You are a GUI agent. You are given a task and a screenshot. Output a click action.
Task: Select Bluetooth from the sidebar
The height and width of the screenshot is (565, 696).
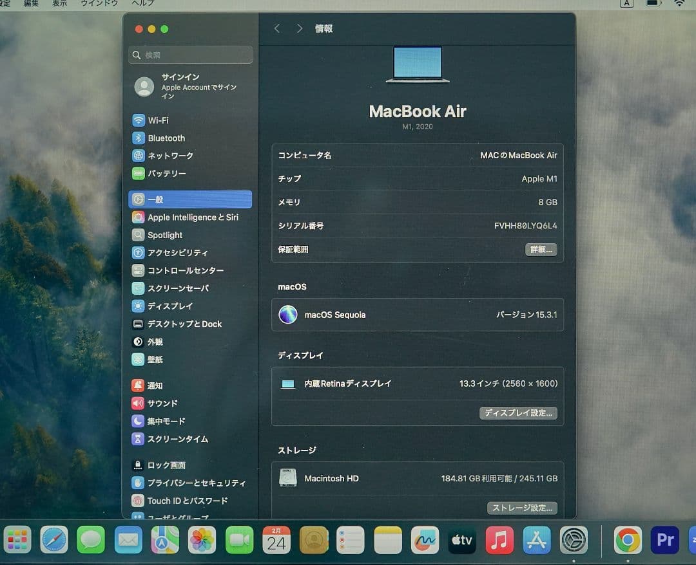click(x=166, y=138)
